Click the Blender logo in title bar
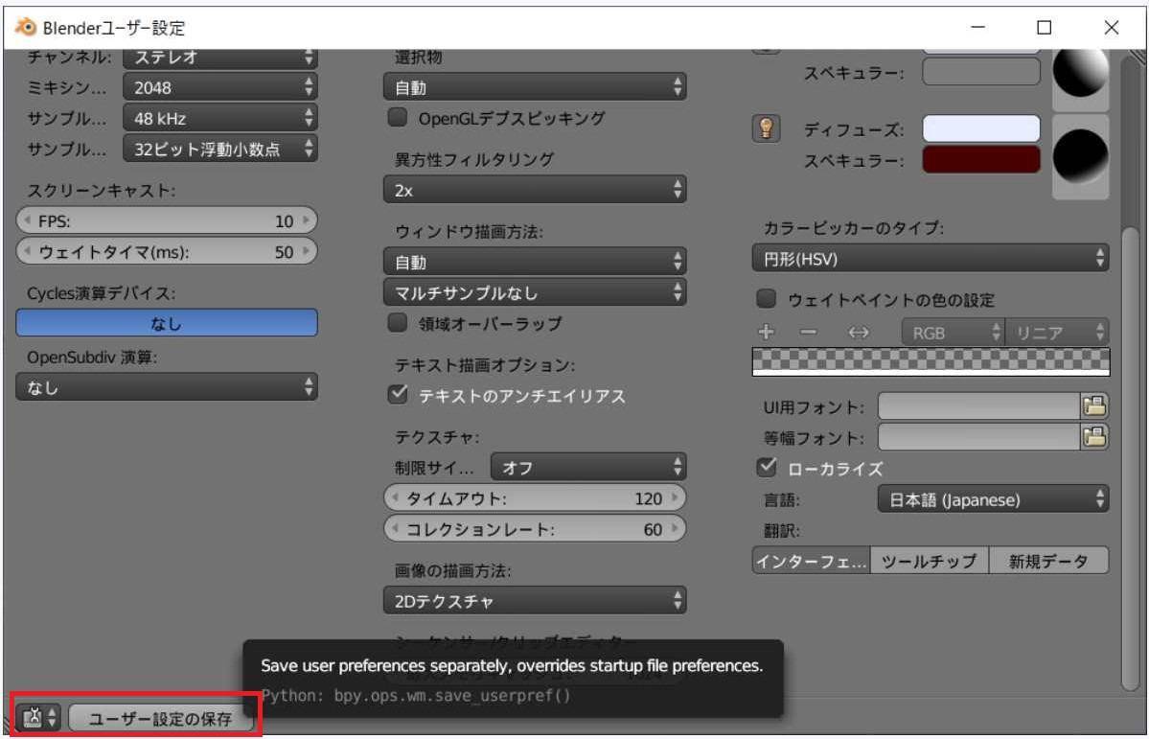Screen dimensions: 1149x739 [x=26, y=27]
